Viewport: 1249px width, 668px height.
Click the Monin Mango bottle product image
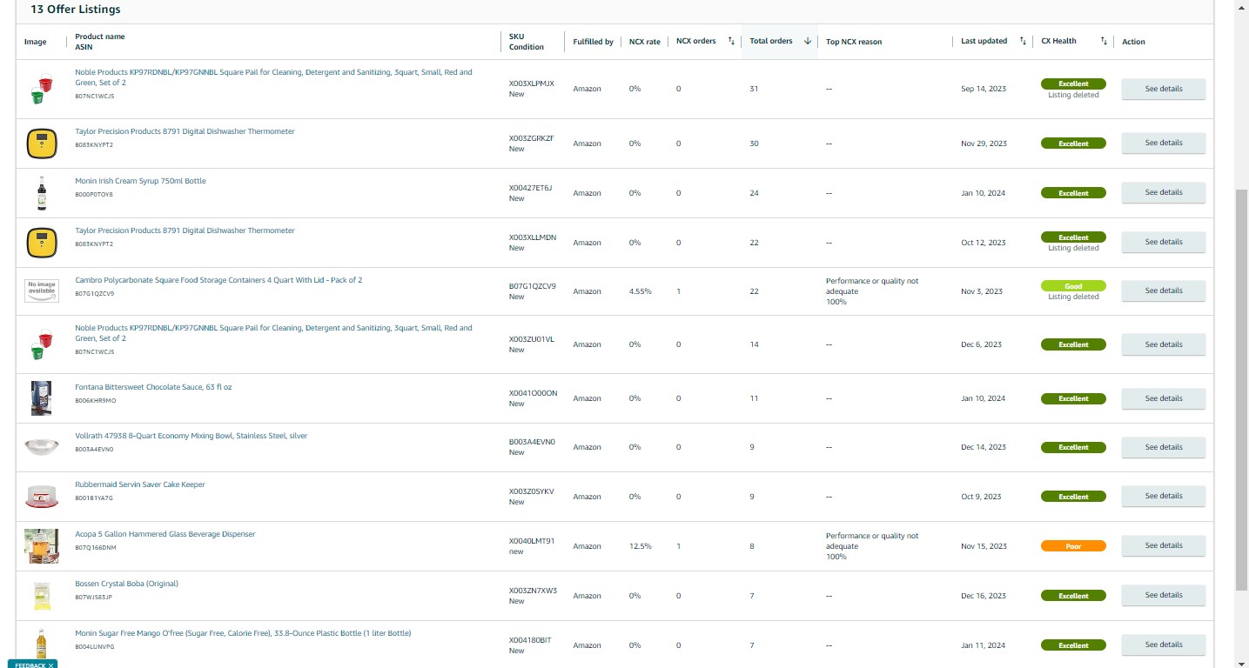point(41,645)
